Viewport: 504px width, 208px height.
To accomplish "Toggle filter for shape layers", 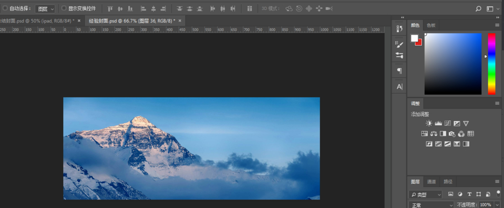I will click(479, 194).
